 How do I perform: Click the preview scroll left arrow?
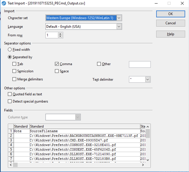[11, 165]
